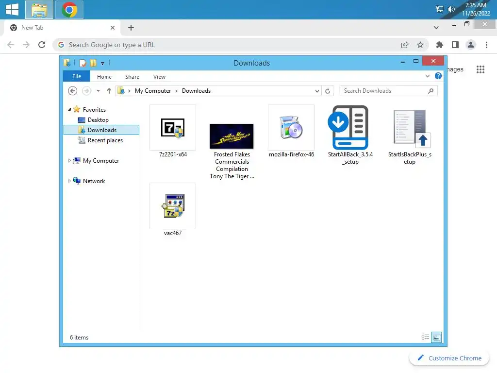Switch to large icons view in status bar
The height and width of the screenshot is (373, 497).
click(436, 337)
